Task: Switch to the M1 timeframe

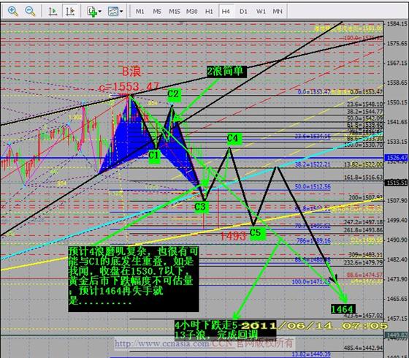Action: (139, 12)
